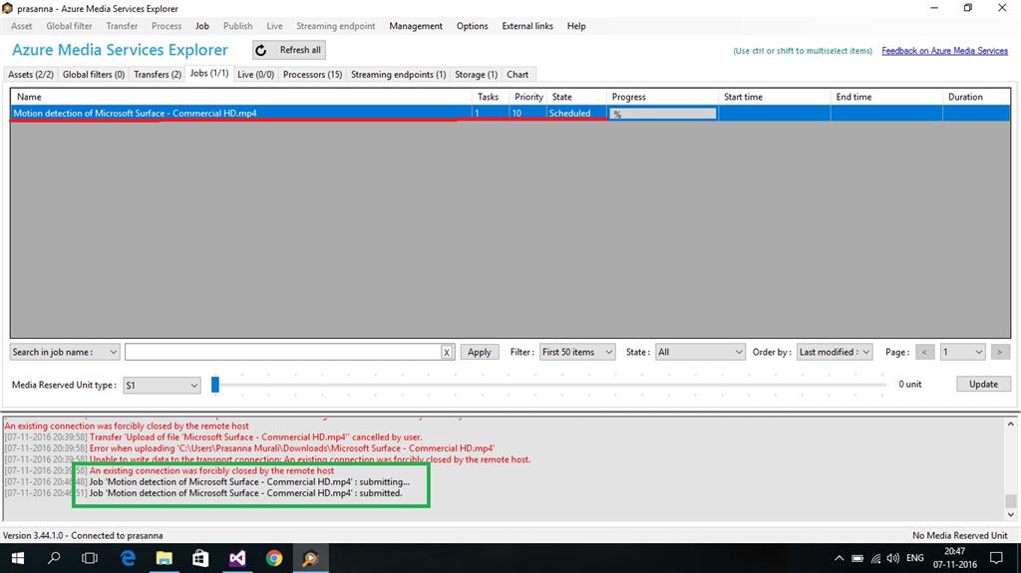Switch to the Chart tab
This screenshot has height=573, width=1021.
(x=517, y=74)
